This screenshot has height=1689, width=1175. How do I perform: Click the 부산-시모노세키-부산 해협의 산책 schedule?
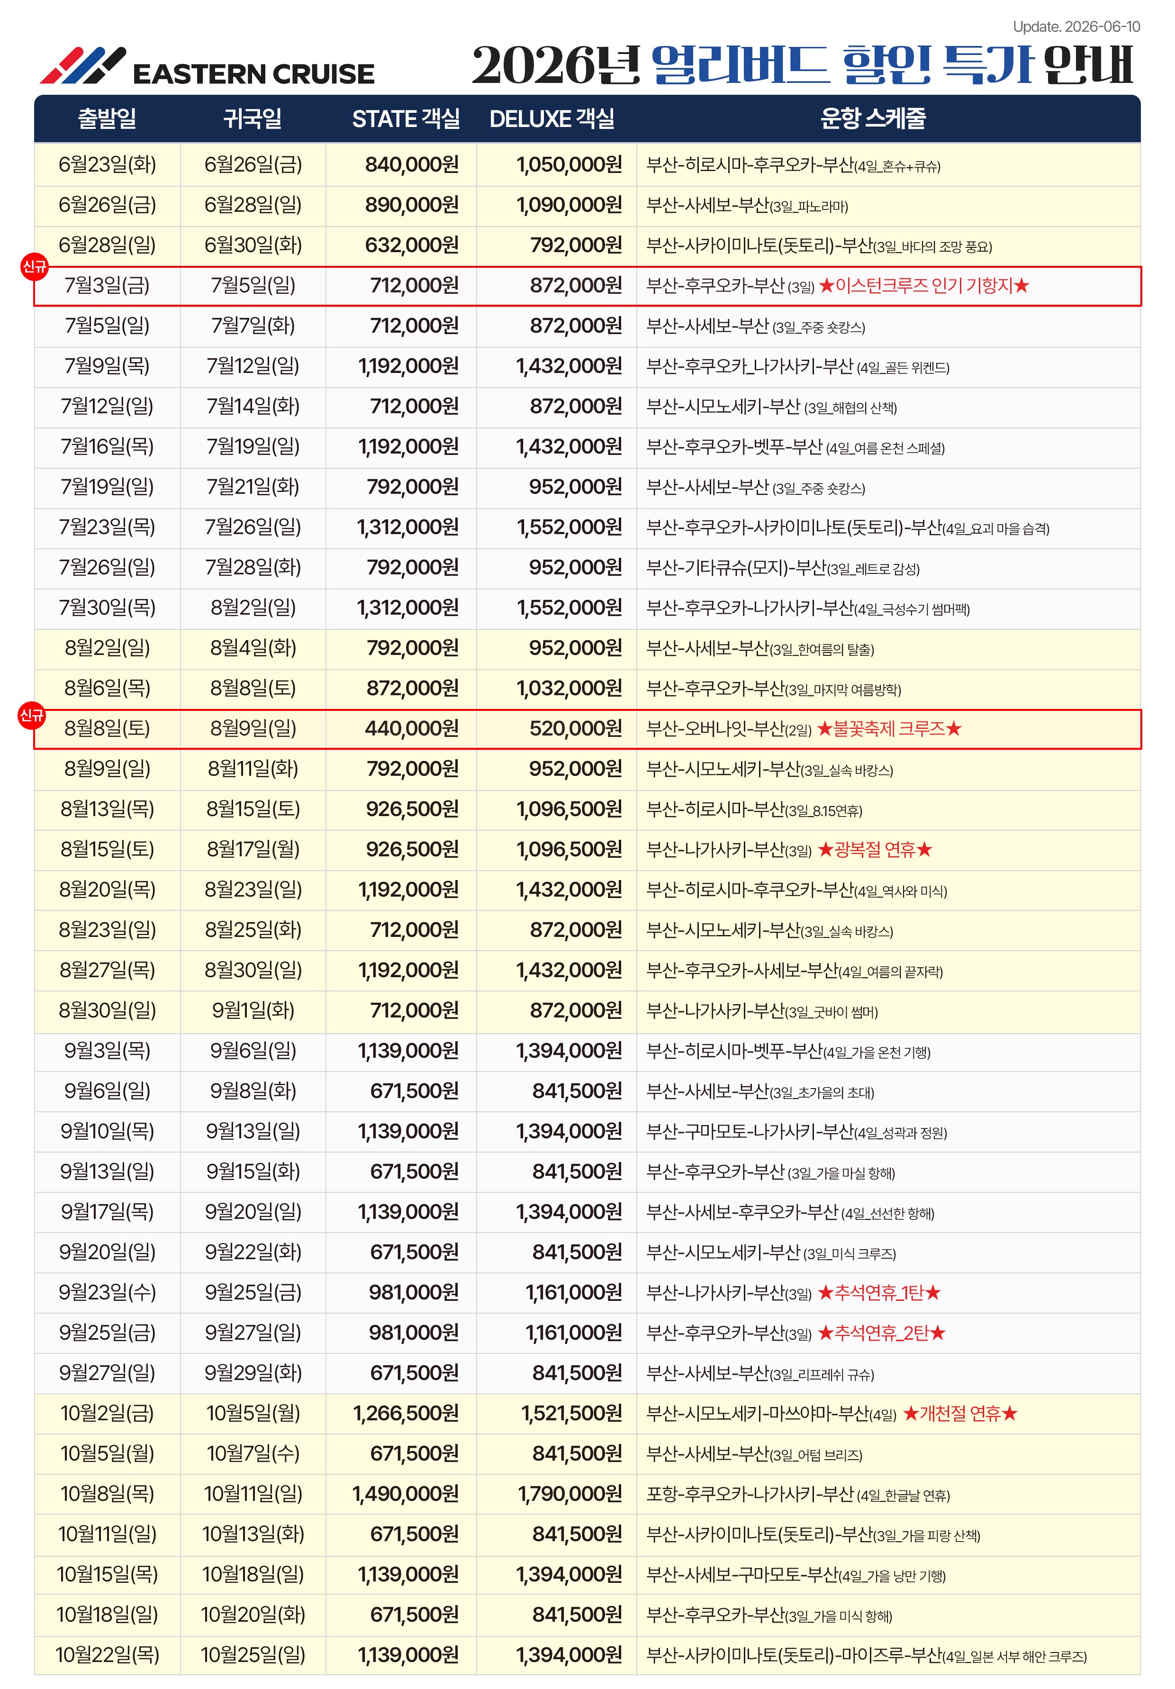[771, 407]
